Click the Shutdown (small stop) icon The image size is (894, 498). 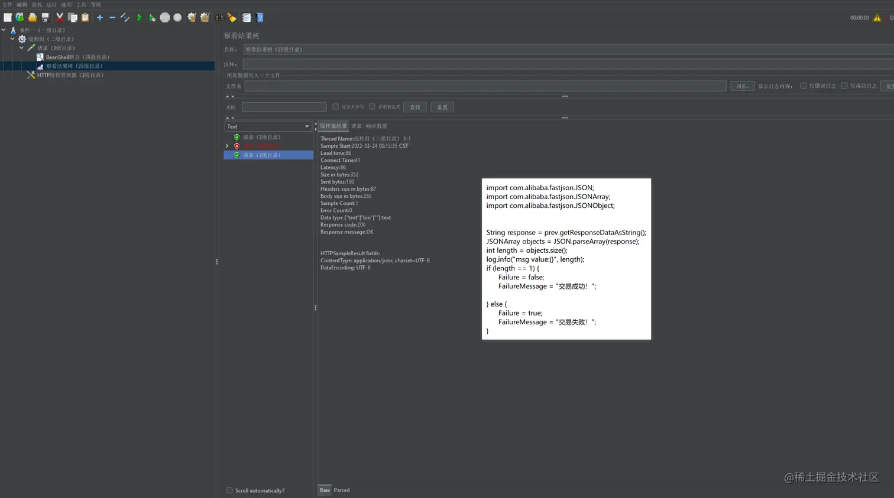[x=177, y=18]
